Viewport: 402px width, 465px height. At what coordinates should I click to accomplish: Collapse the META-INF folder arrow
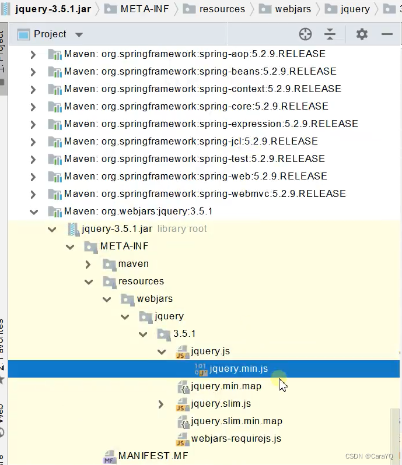(70, 246)
